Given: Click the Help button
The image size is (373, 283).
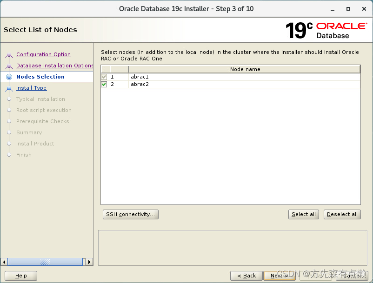Looking at the screenshot, I should (x=21, y=276).
